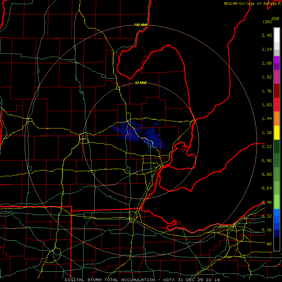Select the black ND legend swatch
The height and width of the screenshot is (282, 282).
277,244
